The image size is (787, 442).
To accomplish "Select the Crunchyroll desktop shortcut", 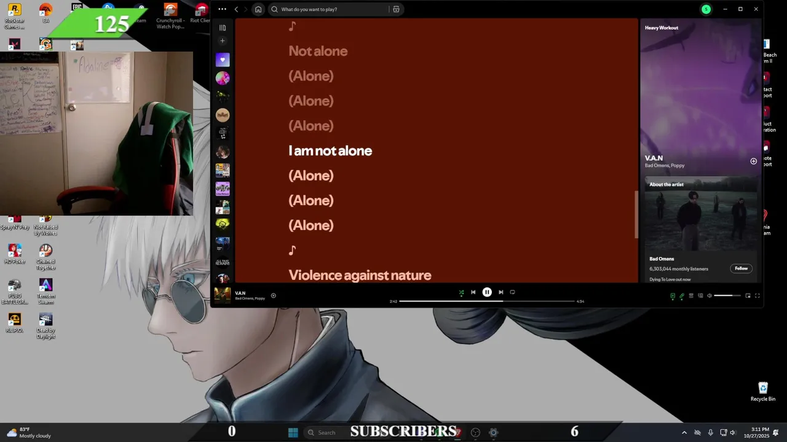I will click(x=171, y=16).
